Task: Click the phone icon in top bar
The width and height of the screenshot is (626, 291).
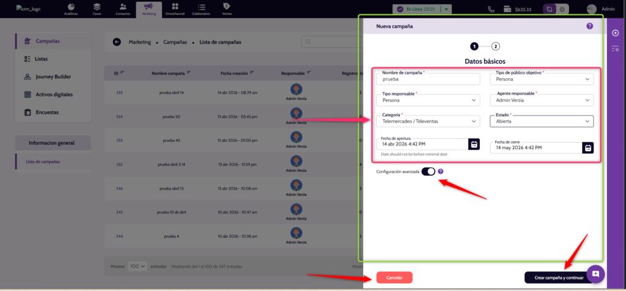Action: 491,9
